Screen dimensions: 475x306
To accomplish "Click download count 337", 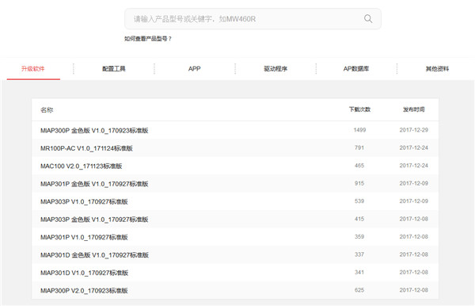I will pos(359,254).
